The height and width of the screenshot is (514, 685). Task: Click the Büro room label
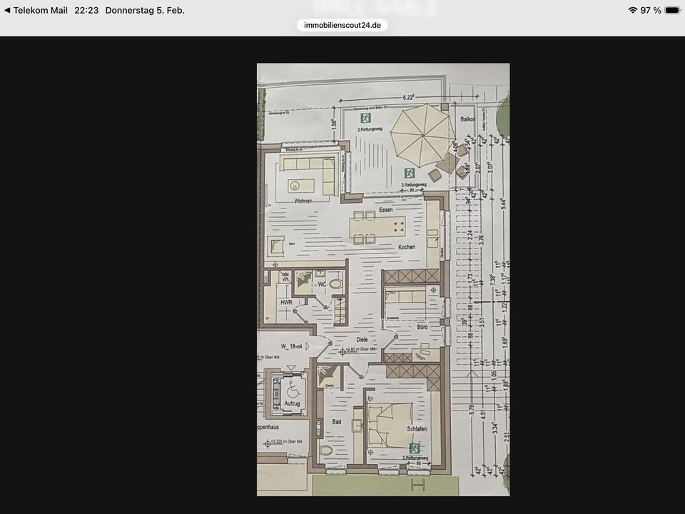(x=422, y=326)
